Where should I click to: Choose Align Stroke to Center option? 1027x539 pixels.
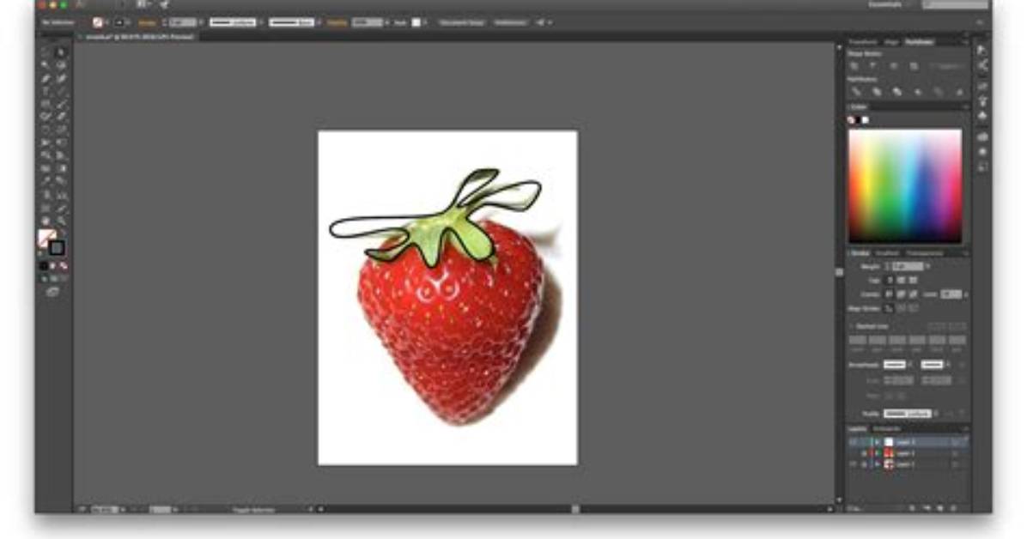(890, 308)
